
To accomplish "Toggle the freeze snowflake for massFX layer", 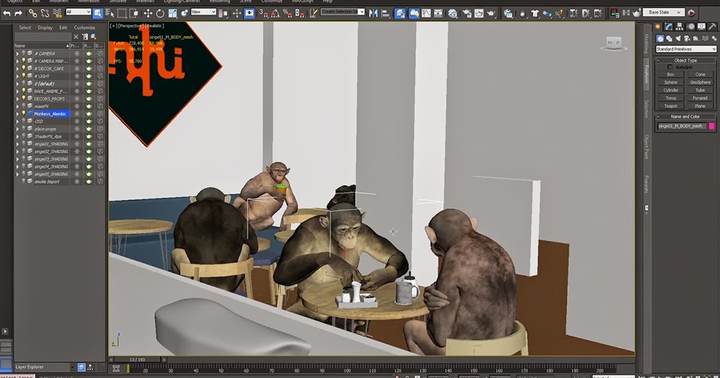I will (x=77, y=106).
